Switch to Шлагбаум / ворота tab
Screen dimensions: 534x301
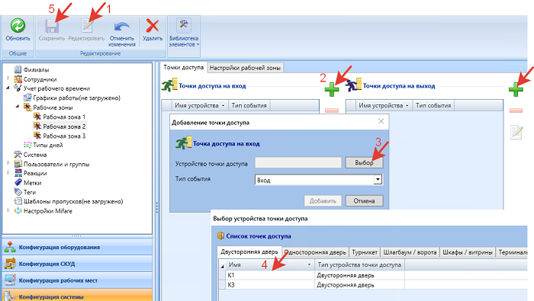coord(410,252)
